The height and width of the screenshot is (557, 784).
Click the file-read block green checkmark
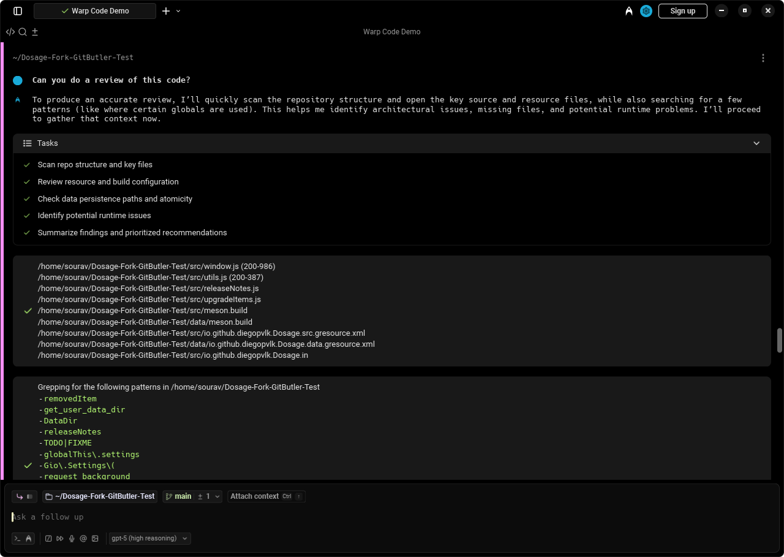point(28,311)
